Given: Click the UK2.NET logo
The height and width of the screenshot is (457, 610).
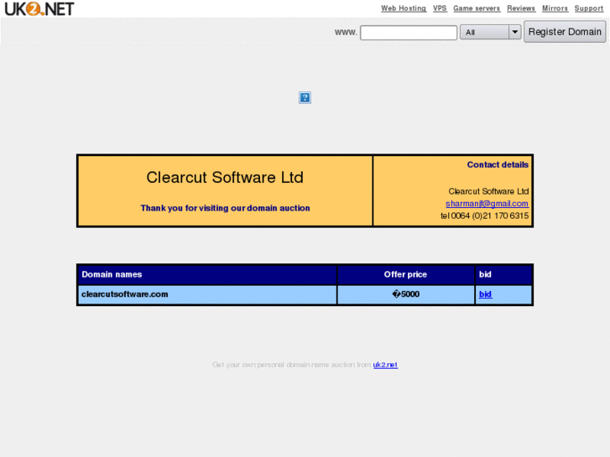Looking at the screenshot, I should pos(39,8).
